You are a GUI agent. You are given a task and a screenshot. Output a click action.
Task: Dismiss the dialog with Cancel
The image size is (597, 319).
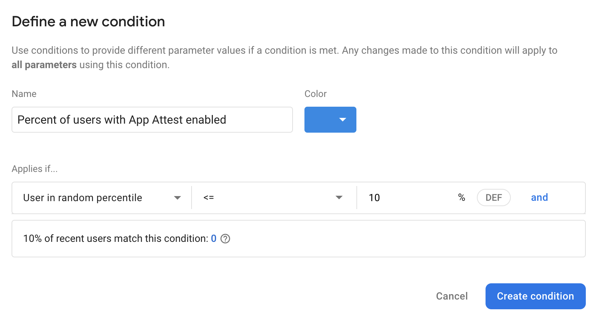click(451, 296)
